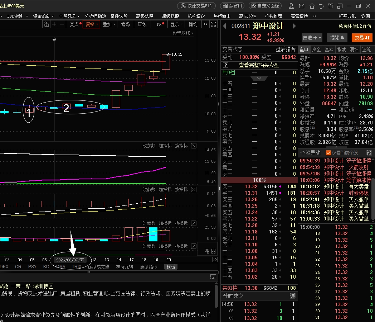The width and height of the screenshot is (375, 322).
Task: Toggle 仅看当前个股 checkbox
Action: [328, 153]
